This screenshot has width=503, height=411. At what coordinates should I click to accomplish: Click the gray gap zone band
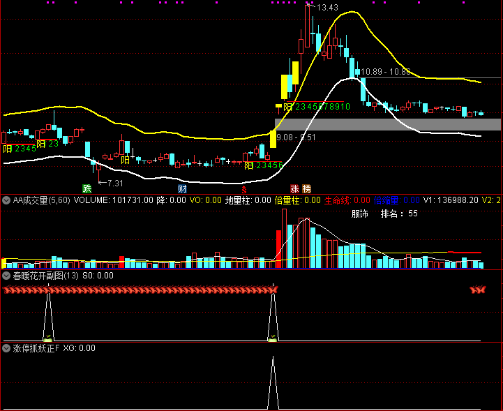point(387,124)
